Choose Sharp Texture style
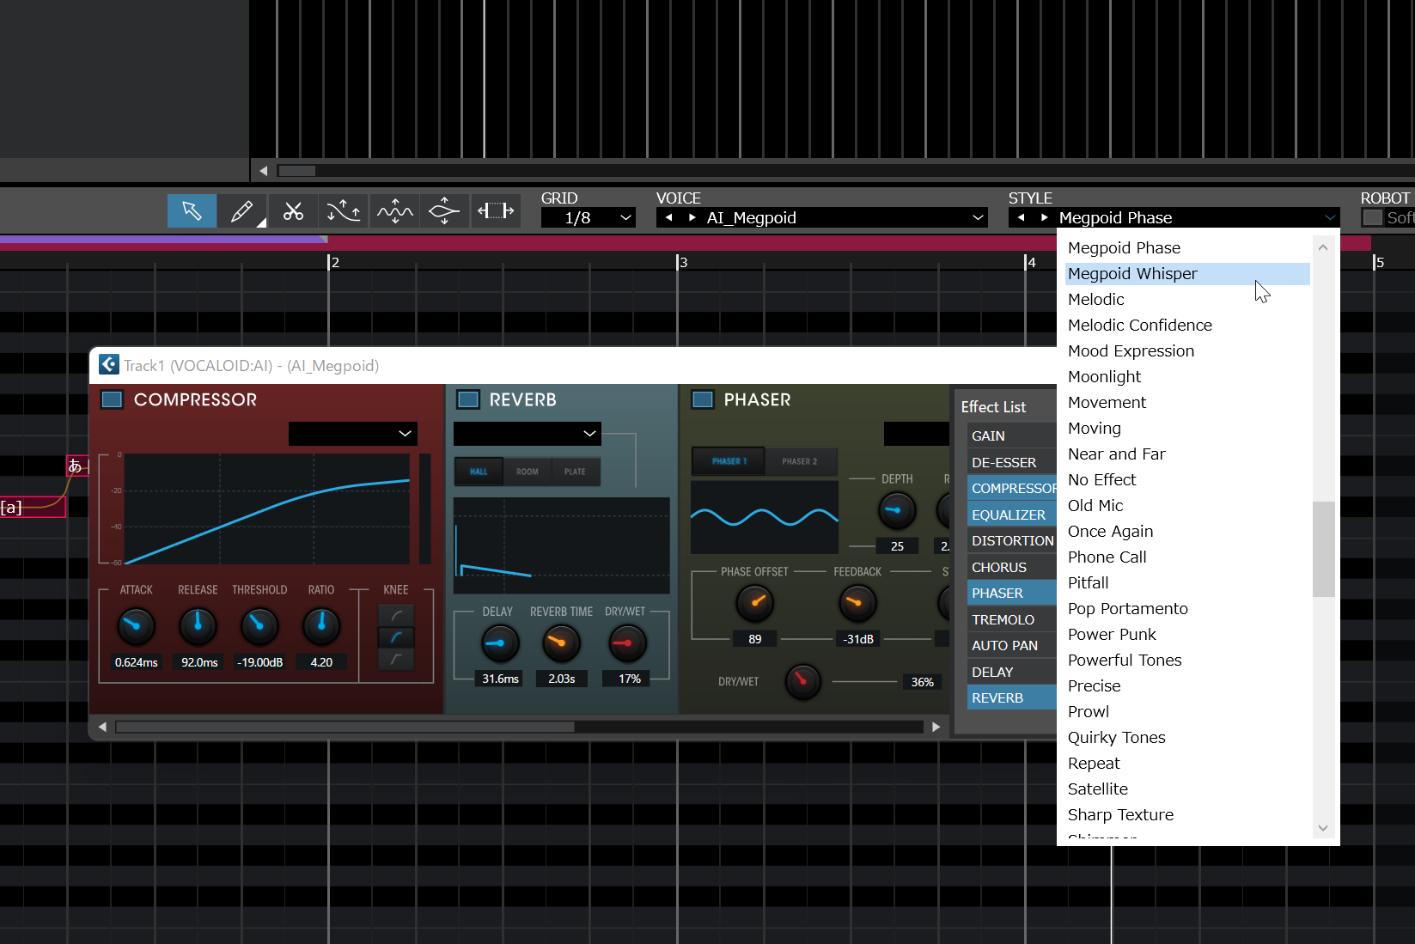The width and height of the screenshot is (1415, 944). point(1187,815)
